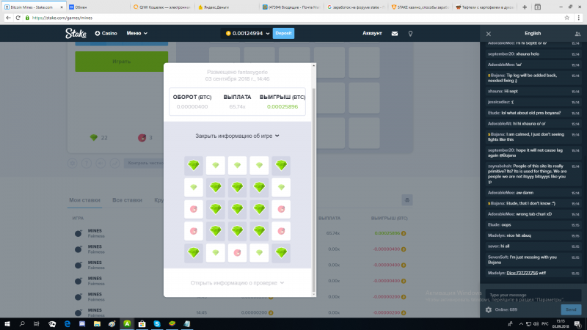This screenshot has width=587, height=330.
Task: Click the Stake logo
Action: (76, 33)
